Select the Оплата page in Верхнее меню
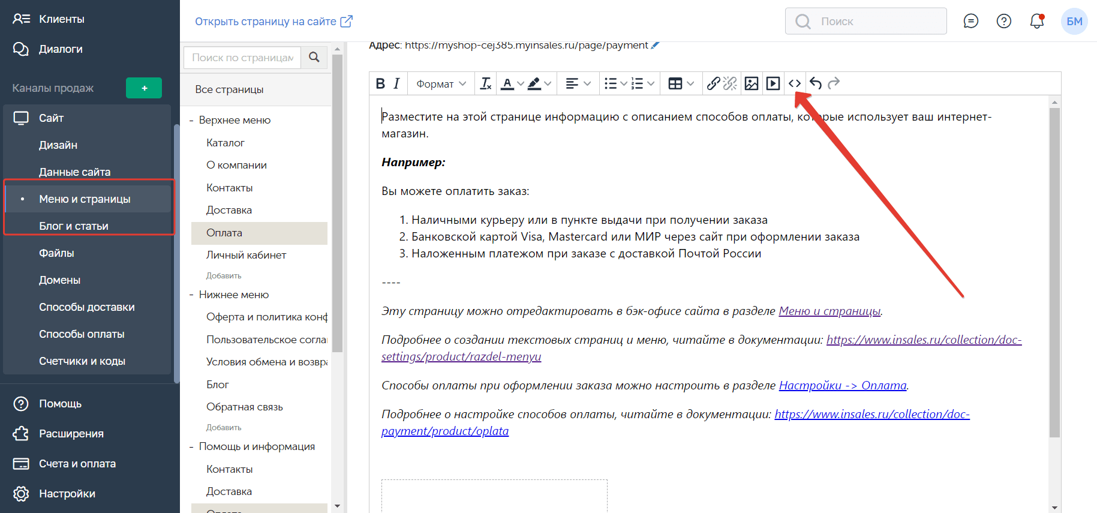This screenshot has width=1097, height=513. click(x=259, y=233)
